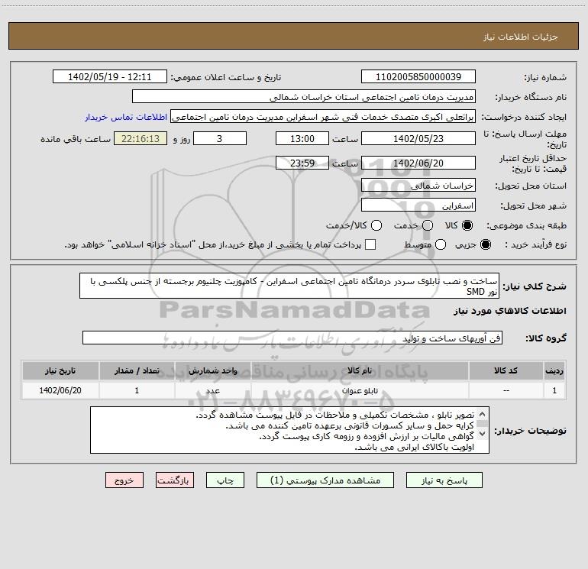Click the remaining time 22:16:13 field
Viewport: 588px width, 569px height.
[141, 138]
